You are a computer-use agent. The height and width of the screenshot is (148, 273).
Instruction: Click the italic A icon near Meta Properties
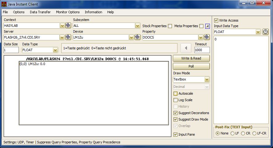pos(207,26)
